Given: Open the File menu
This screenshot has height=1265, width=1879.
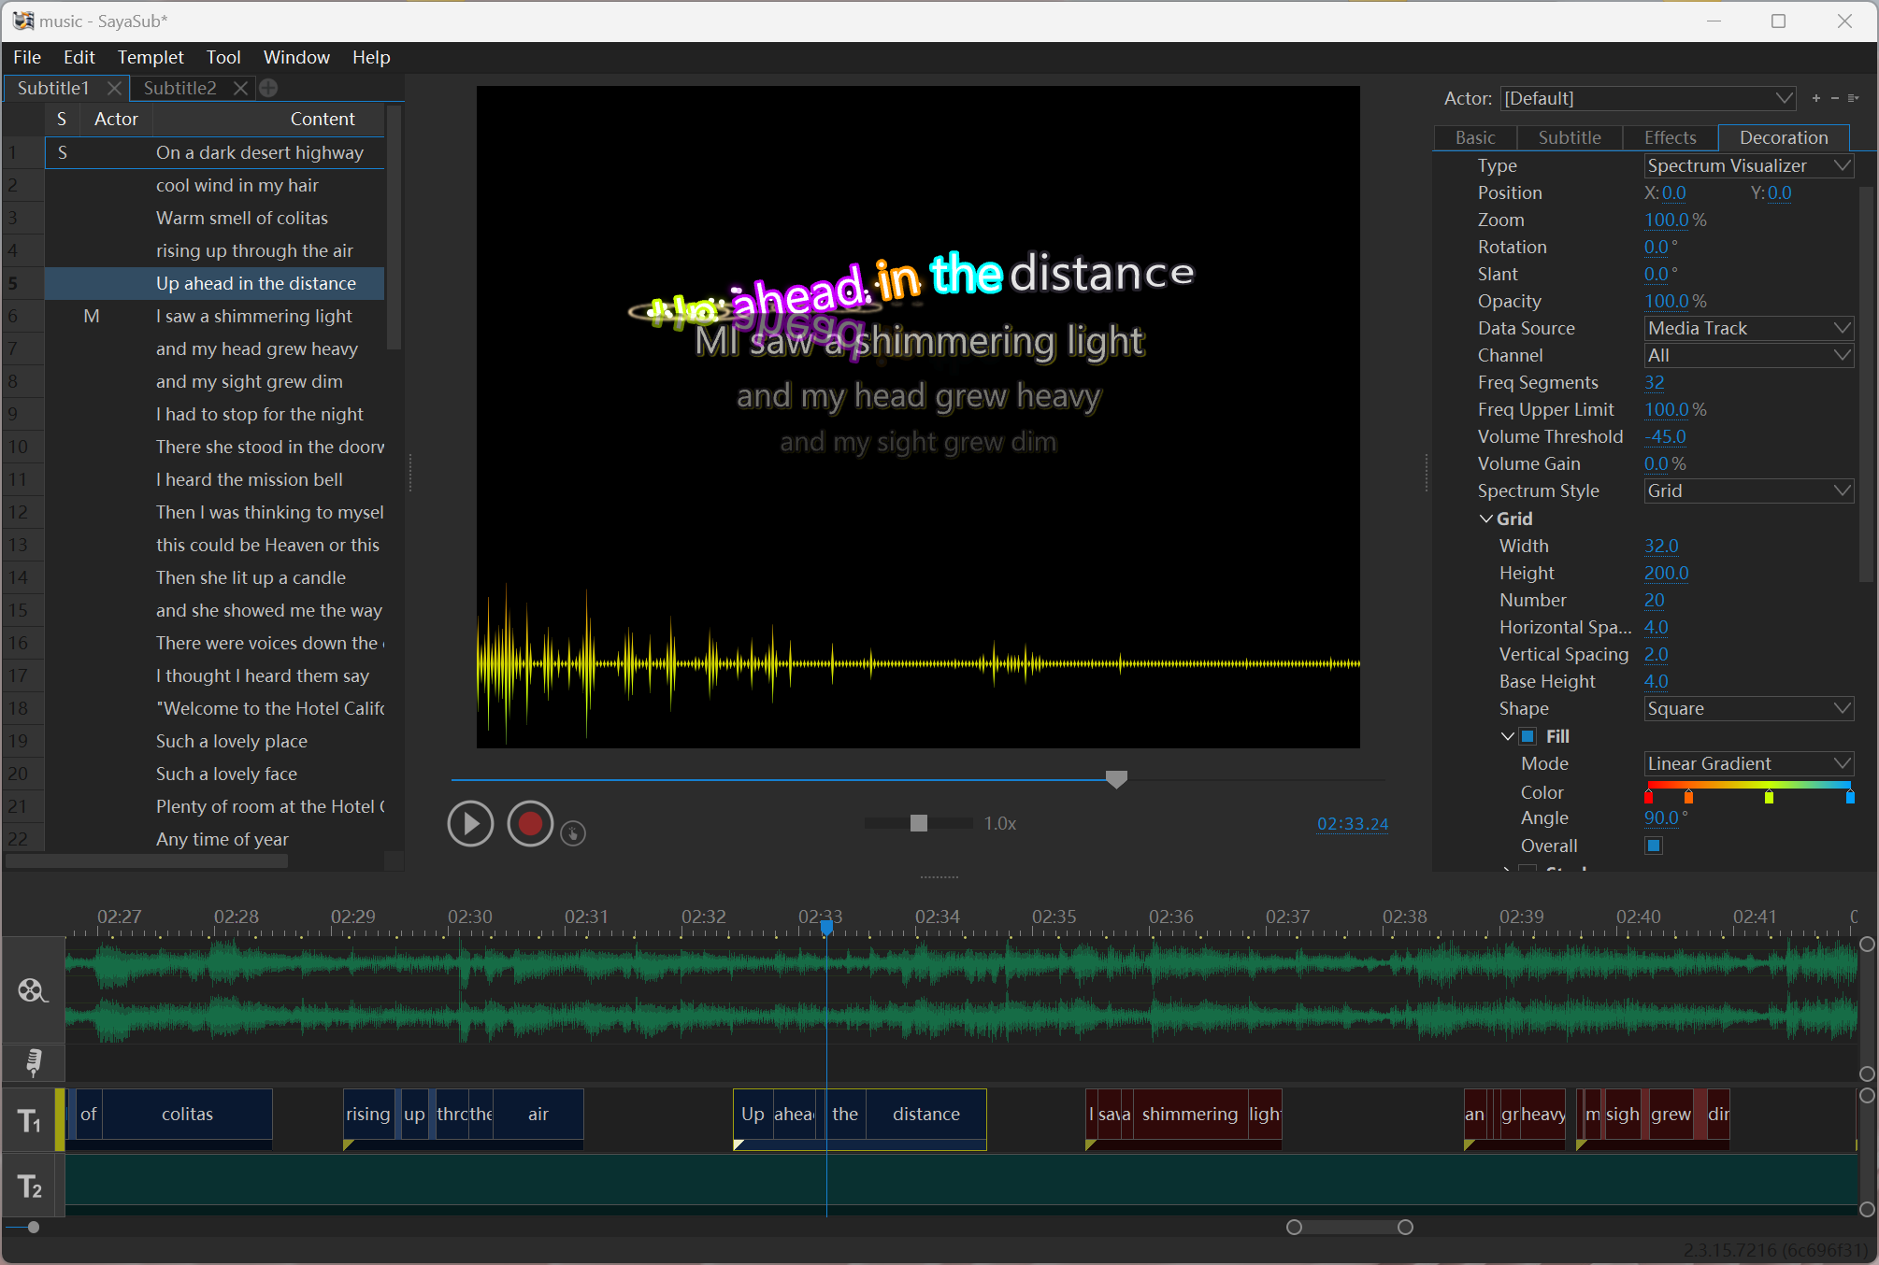Looking at the screenshot, I should click(x=27, y=57).
